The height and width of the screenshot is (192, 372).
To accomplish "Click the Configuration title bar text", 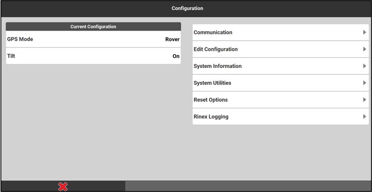I will coord(187,9).
